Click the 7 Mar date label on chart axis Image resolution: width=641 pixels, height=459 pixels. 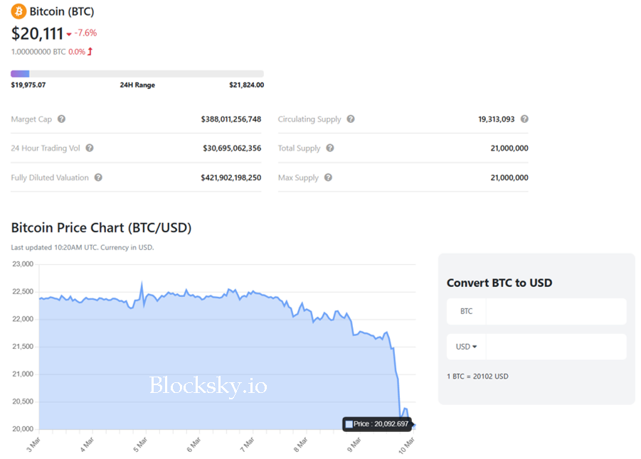[247, 444]
